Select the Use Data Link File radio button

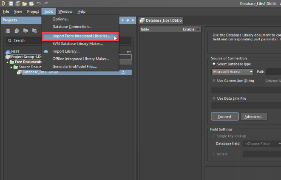click(214, 98)
